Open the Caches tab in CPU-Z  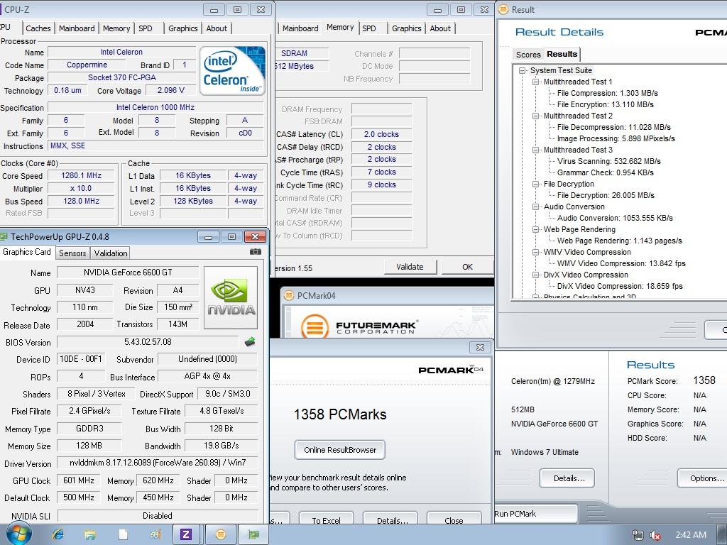(38, 28)
